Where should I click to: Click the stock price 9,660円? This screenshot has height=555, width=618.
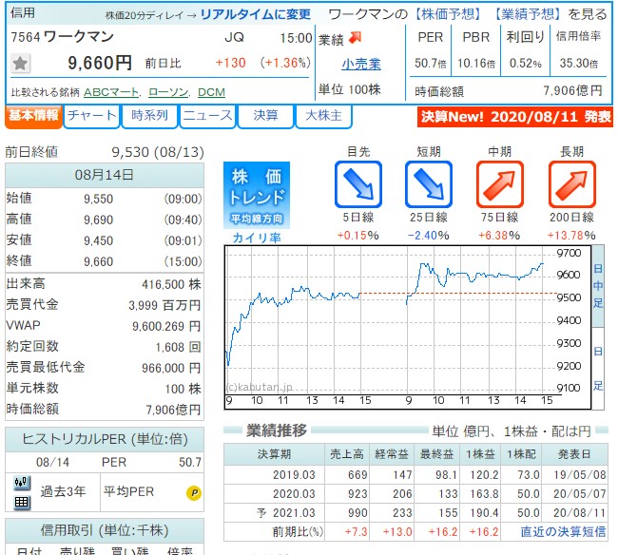100,63
